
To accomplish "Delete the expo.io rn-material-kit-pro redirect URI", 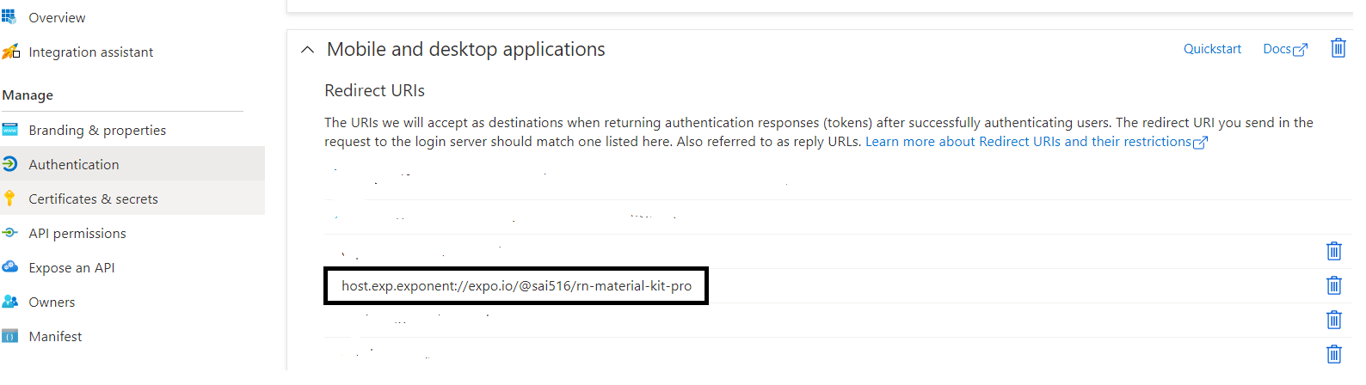I will click(1333, 285).
